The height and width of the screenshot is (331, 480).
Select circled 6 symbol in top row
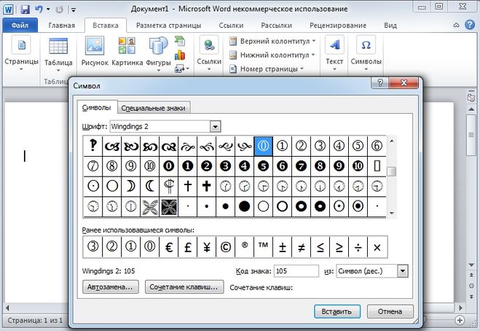[x=377, y=146]
